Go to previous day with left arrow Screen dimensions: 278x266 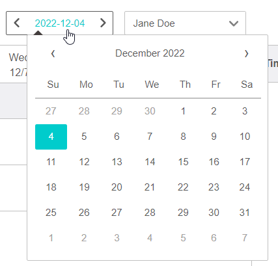[x=17, y=23]
